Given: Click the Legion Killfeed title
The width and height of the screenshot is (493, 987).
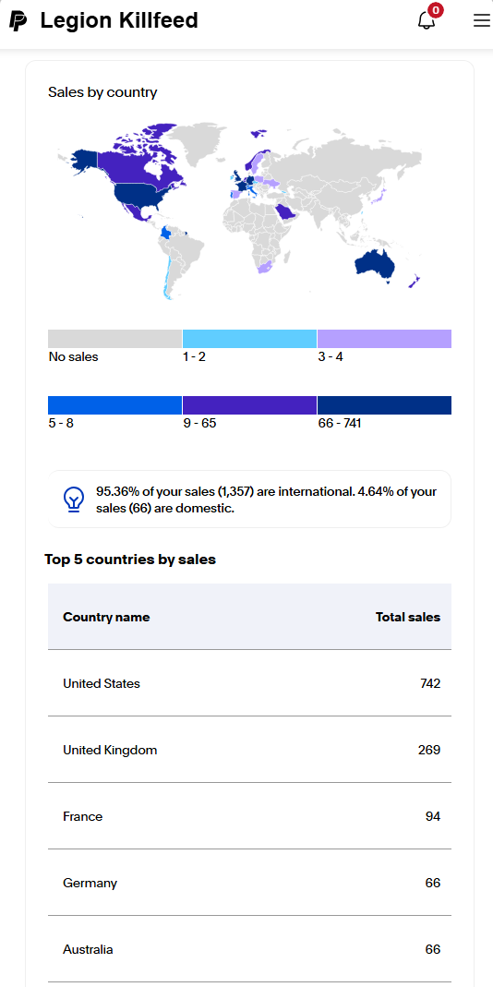Looking at the screenshot, I should pyautogui.click(x=119, y=20).
